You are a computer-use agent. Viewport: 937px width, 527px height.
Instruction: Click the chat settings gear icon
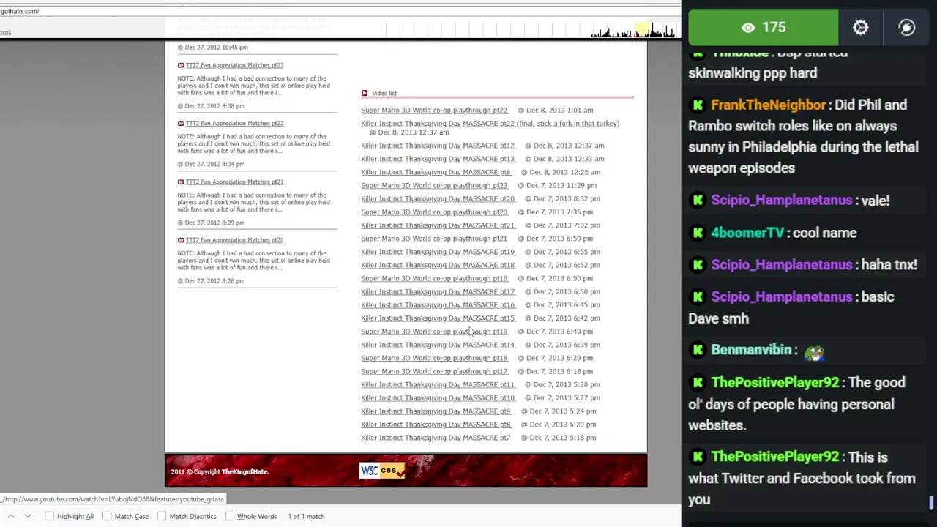[860, 28]
